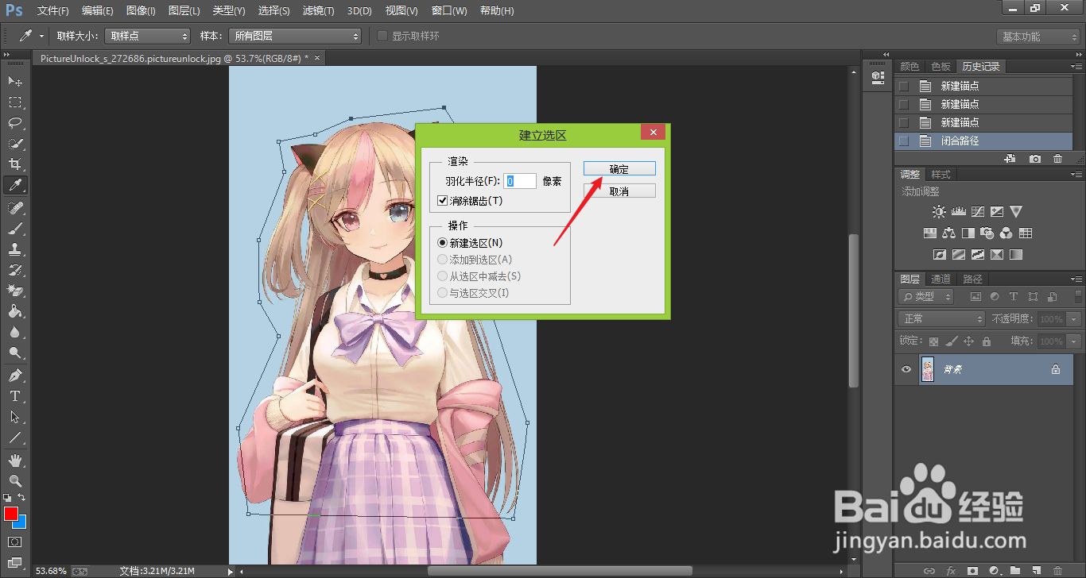1086x578 pixels.
Task: Open the 图像(I) menu
Action: [x=141, y=11]
